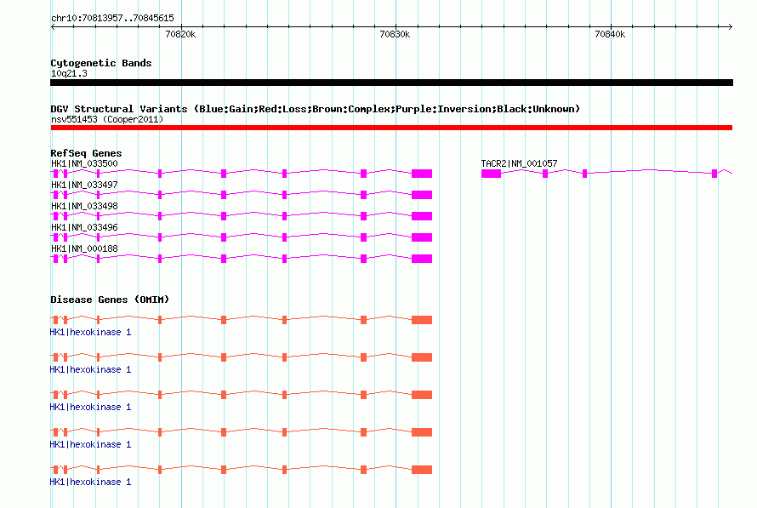Click the HK1|NM_033500 transcript label

tap(84, 163)
